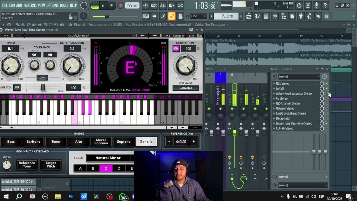
Task: Toggle the Inf EQ effect enable LED
Action: [x=326, y=88]
